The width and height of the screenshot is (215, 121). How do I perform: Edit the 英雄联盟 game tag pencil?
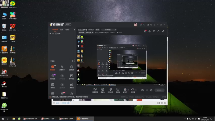coord(115,30)
